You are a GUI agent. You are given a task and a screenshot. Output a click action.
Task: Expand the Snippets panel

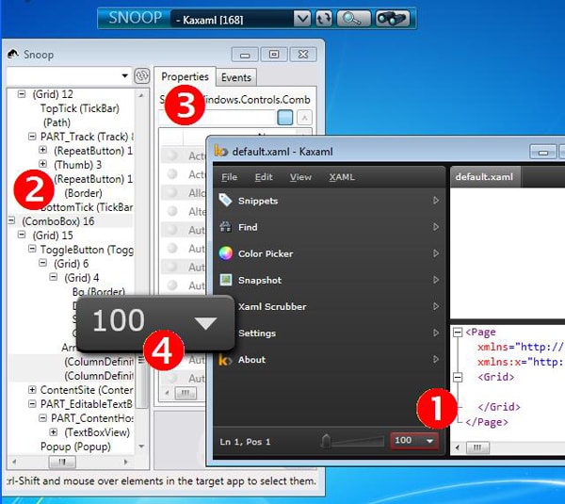coord(436,200)
